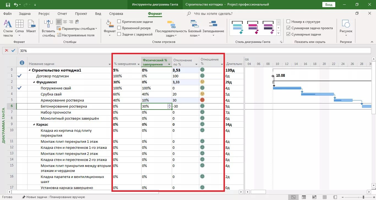The width and height of the screenshot is (376, 200).
Task: Expand the Gantt chart style gallery
Action: point(278,33)
